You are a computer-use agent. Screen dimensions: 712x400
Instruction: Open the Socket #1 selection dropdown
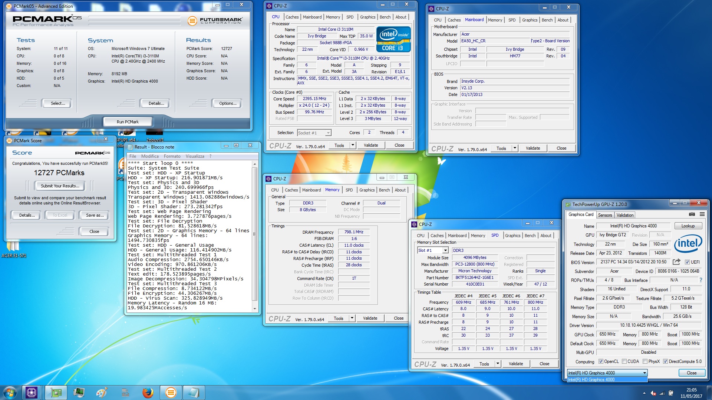(314, 133)
